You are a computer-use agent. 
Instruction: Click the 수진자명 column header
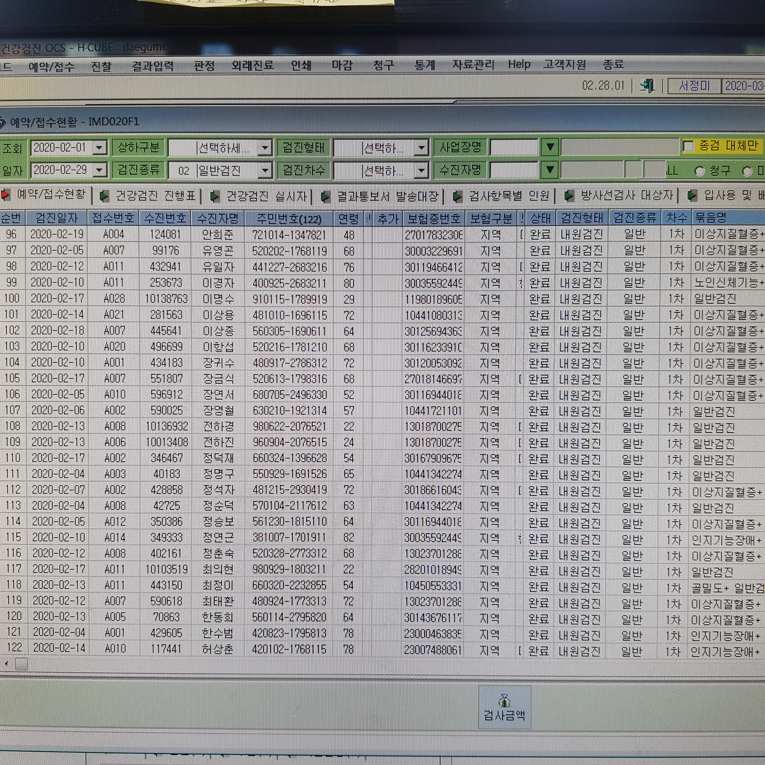[218, 218]
